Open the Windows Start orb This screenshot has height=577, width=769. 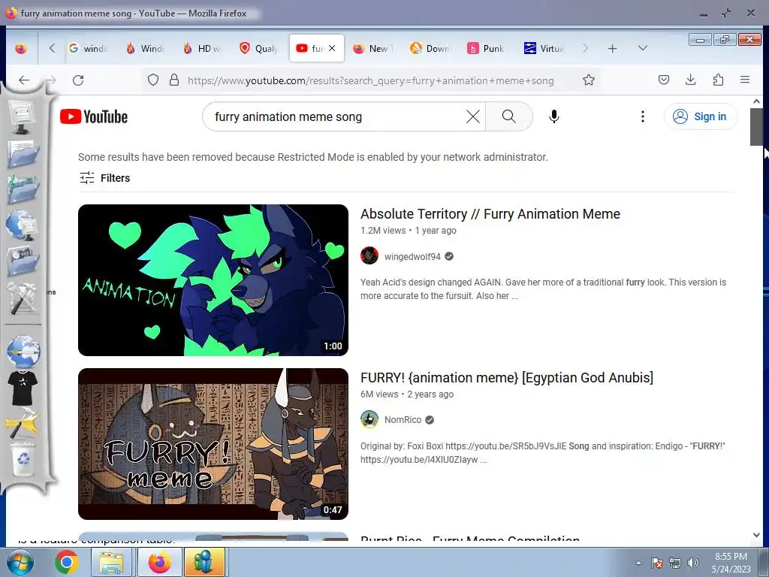tap(20, 562)
